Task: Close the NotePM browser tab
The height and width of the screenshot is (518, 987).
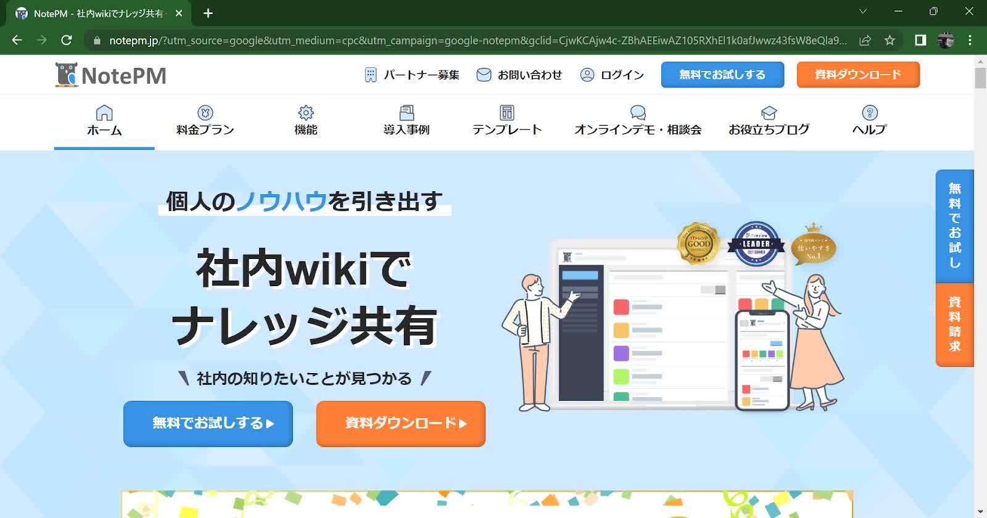Action: tap(179, 13)
